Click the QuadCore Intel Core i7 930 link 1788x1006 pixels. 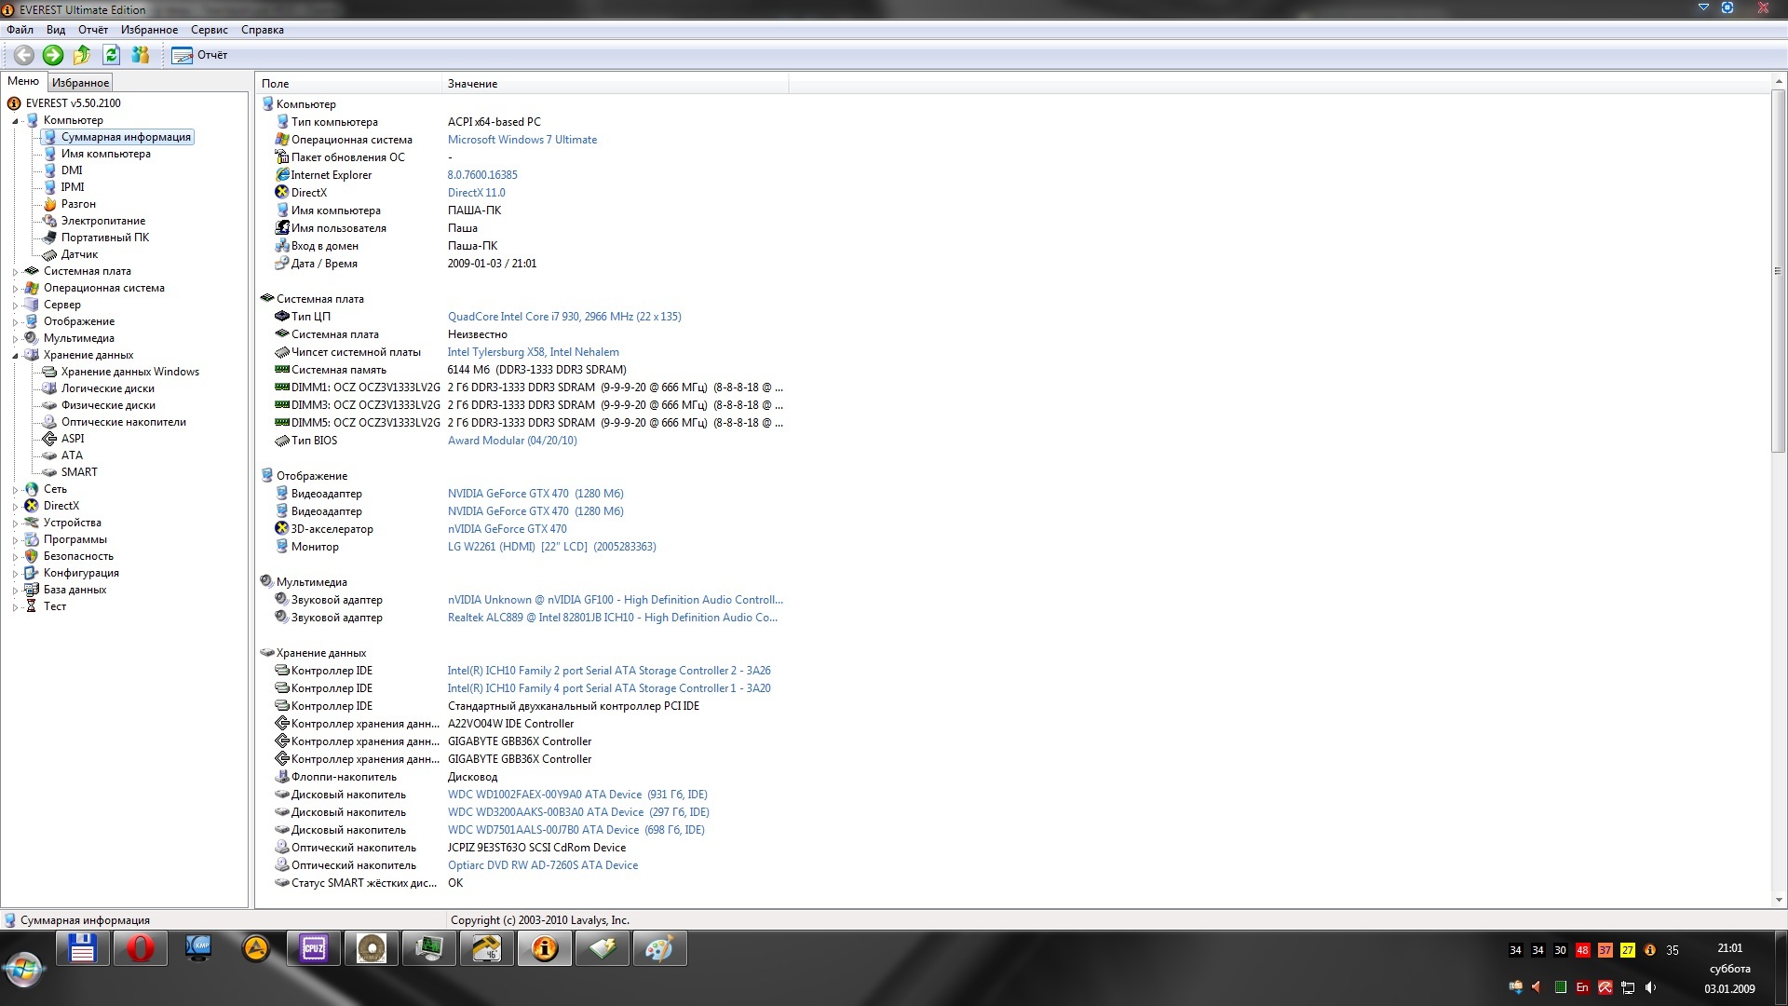564,317
